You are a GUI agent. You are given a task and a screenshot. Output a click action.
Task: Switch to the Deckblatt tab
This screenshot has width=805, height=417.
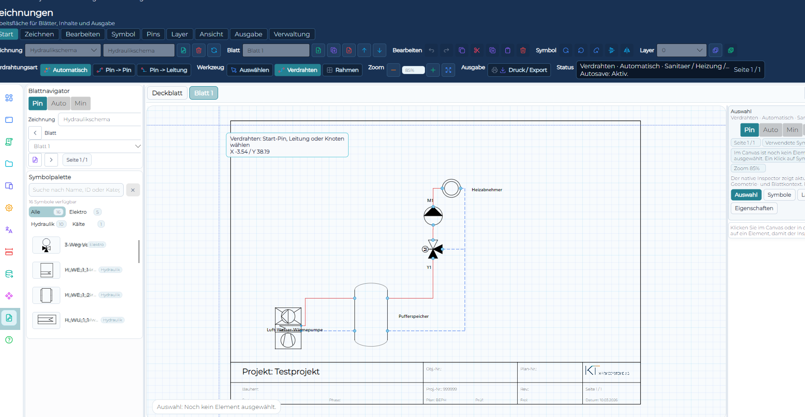(167, 93)
